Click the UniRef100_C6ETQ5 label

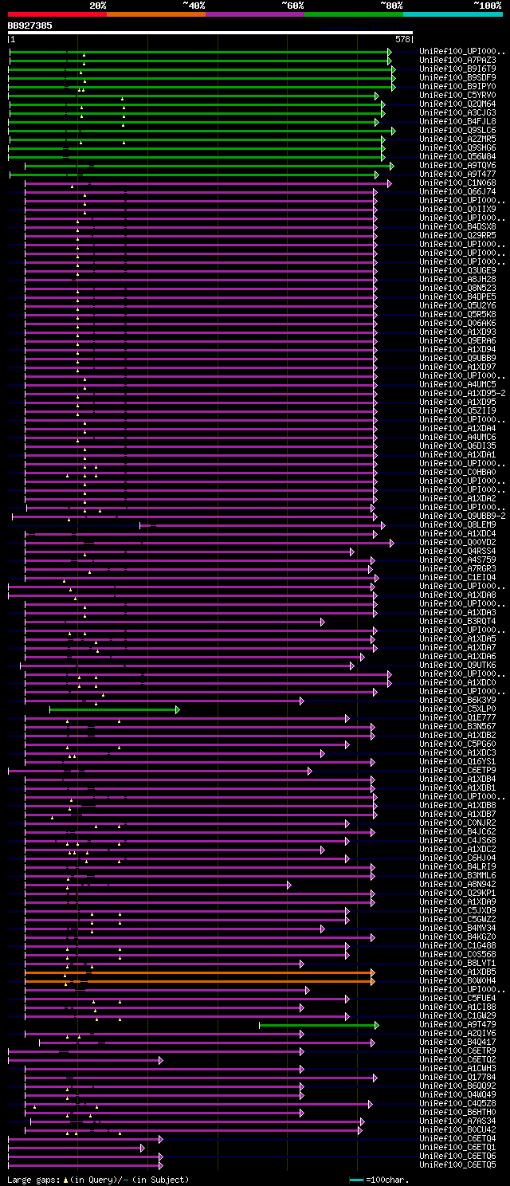457,1164
